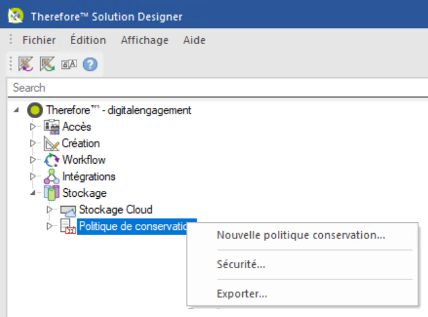This screenshot has height=317, width=428.
Task: Select the Création tree item
Action: 81,144
